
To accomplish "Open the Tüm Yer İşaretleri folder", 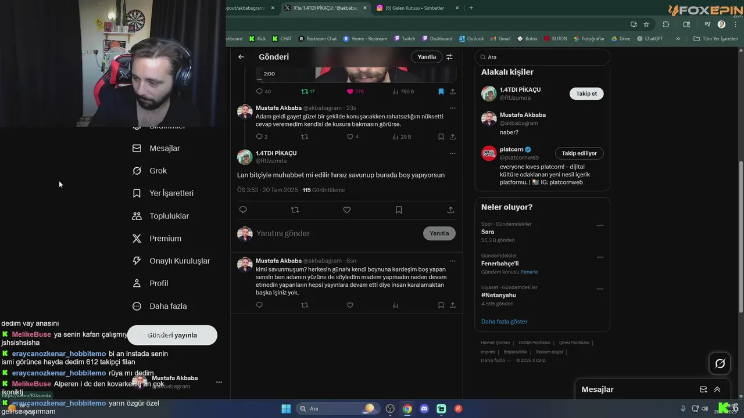I will (716, 39).
